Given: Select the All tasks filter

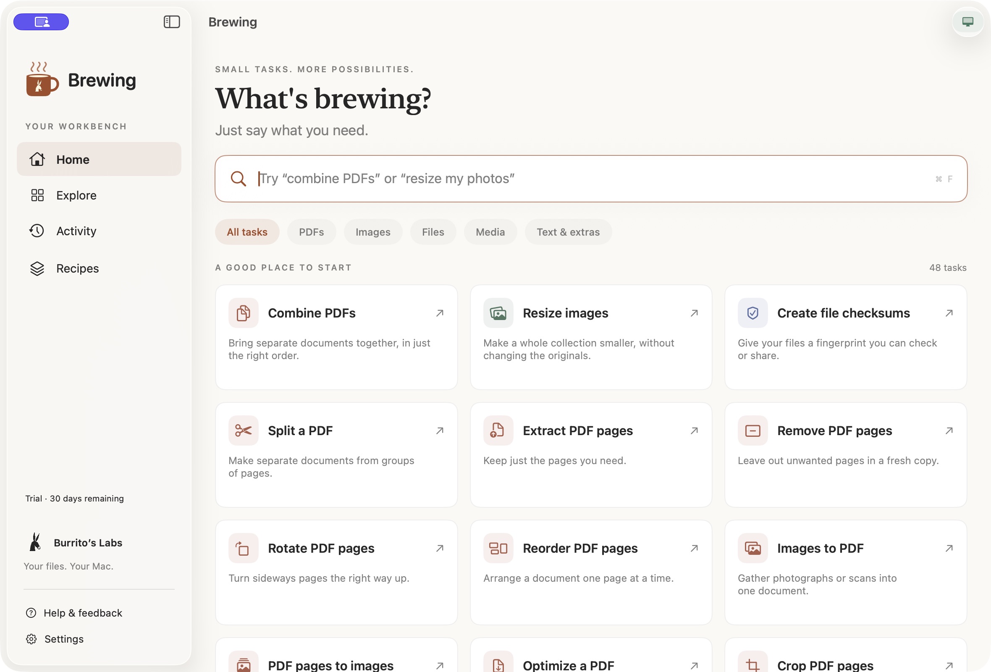Looking at the screenshot, I should pos(247,232).
